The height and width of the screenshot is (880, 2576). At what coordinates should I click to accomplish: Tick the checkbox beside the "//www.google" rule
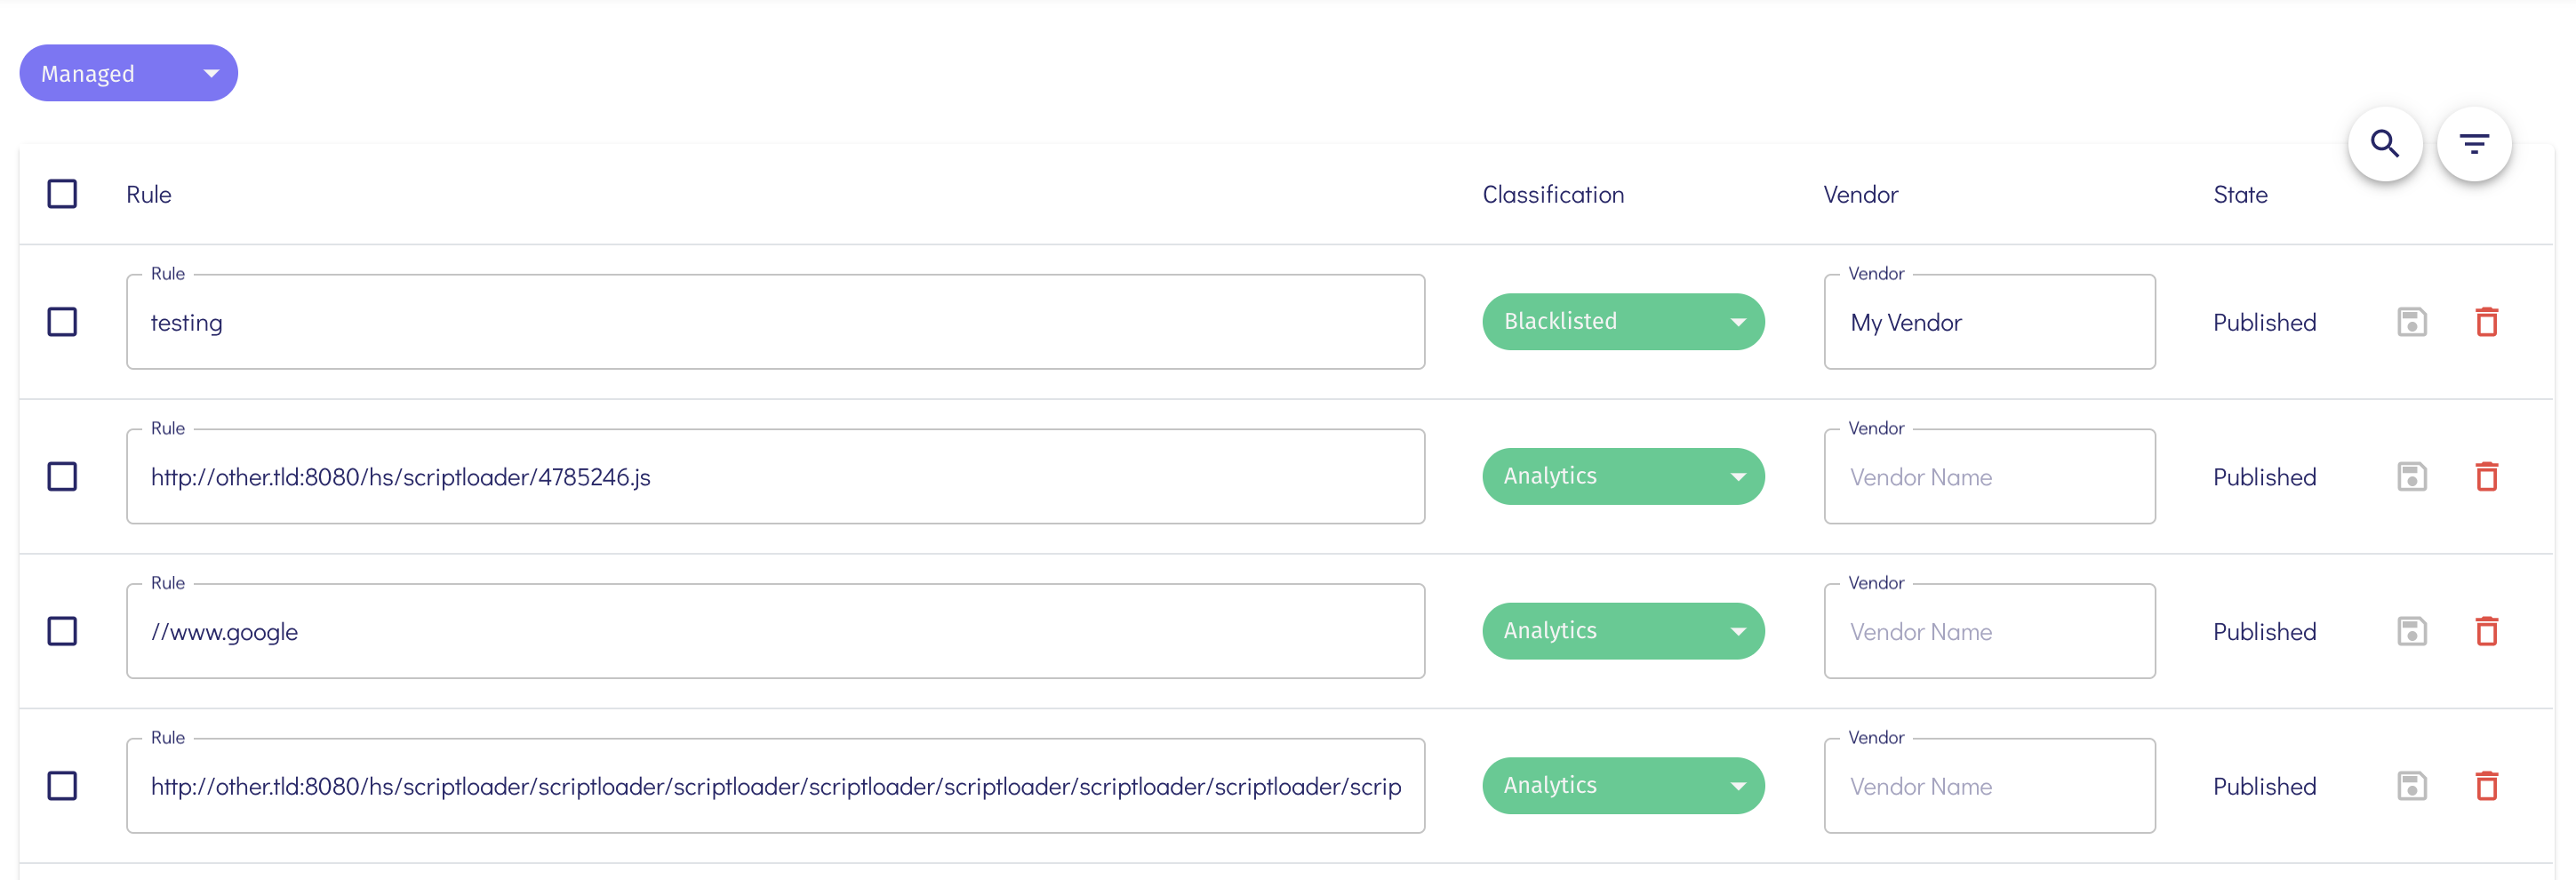click(x=62, y=631)
